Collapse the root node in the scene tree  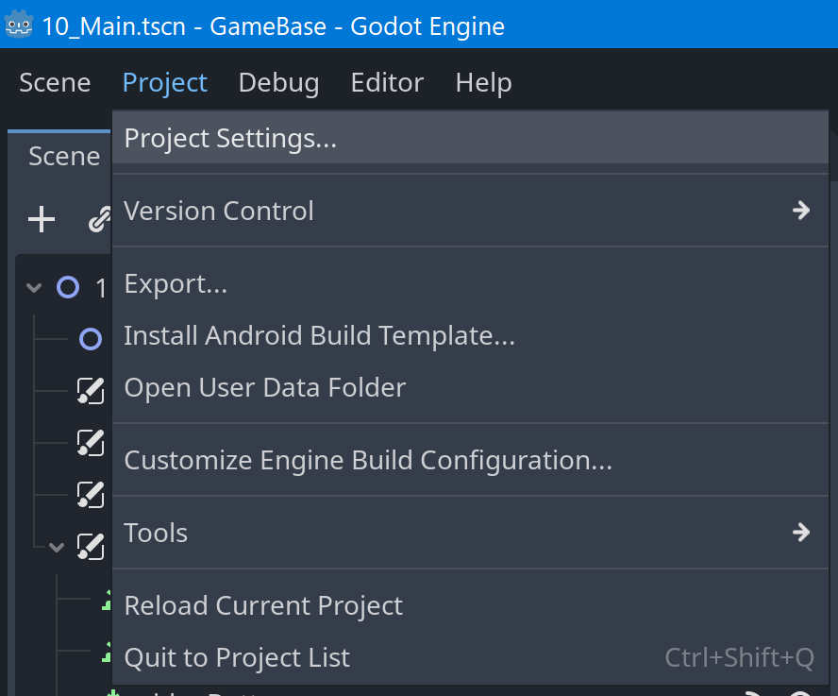36,288
